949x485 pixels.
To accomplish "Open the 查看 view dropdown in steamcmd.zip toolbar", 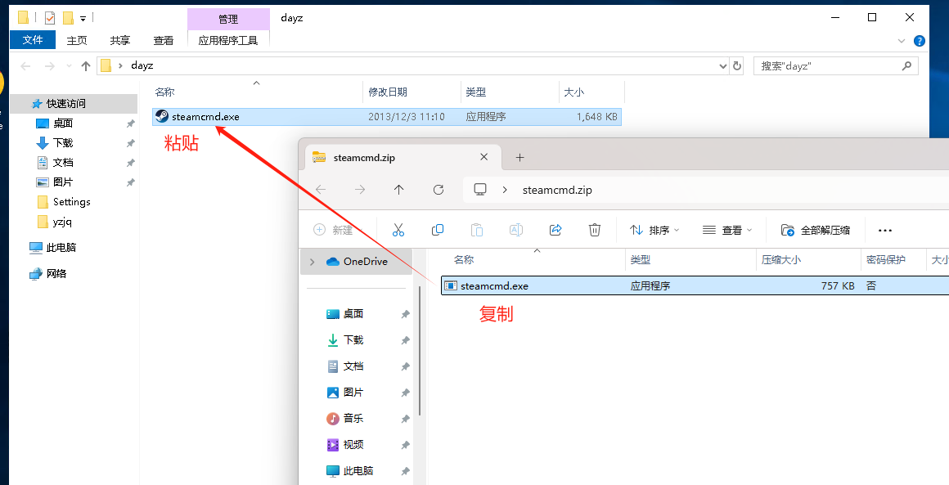I will (x=727, y=230).
